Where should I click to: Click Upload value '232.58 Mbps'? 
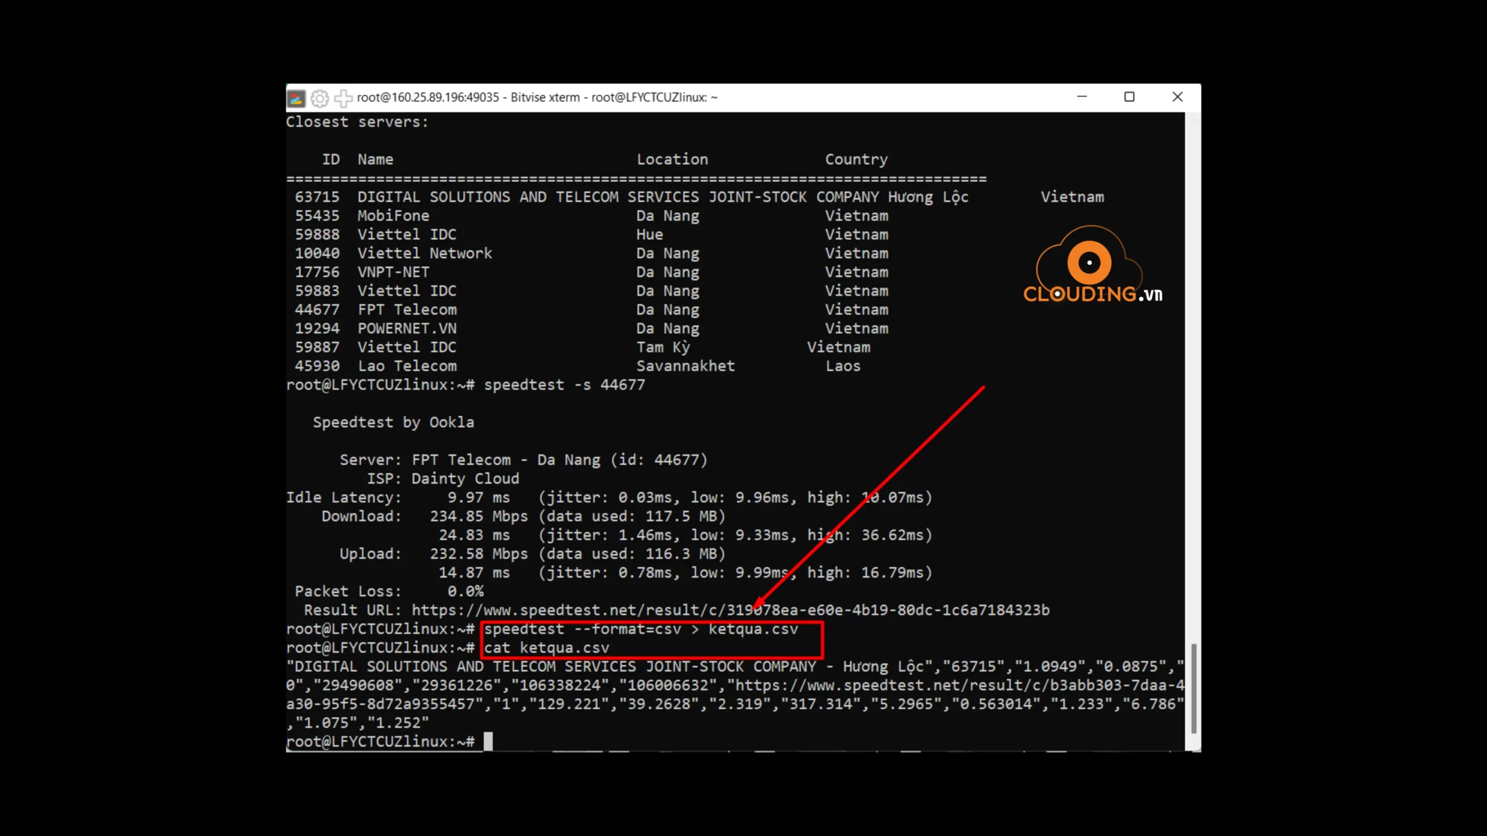(x=479, y=554)
